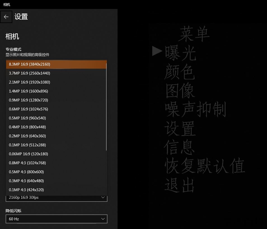Choose 0.1MP 4:3 (424x320) resolution
Screen dimensions: 267x229
(x=56, y=190)
